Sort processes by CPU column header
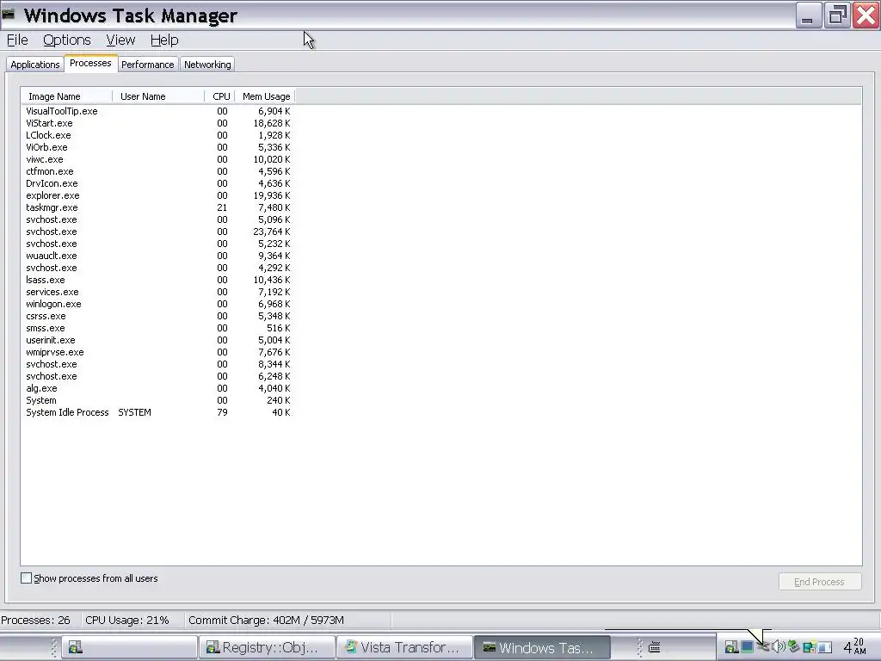 (219, 96)
